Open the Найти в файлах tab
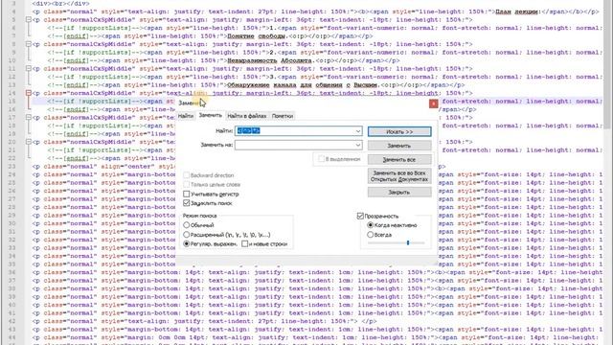 pos(247,116)
